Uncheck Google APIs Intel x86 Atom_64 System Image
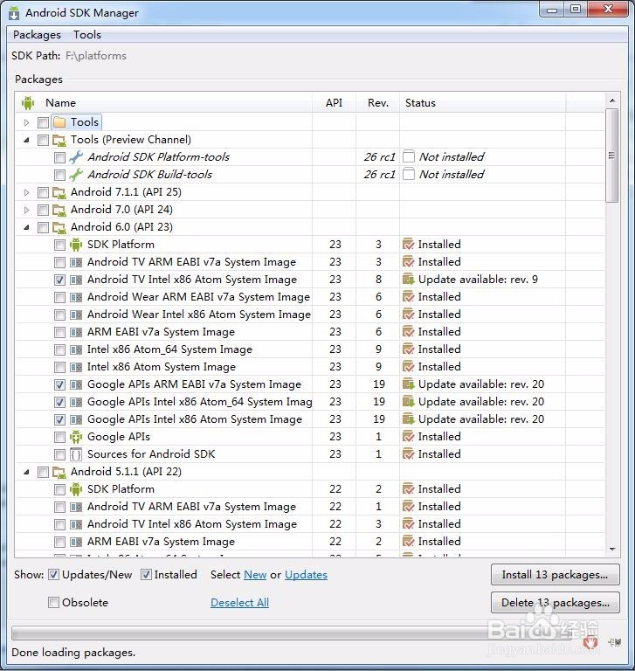The image size is (635, 671). tap(59, 402)
